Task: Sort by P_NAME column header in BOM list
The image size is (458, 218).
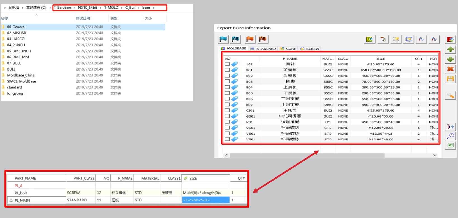Action: [x=290, y=59]
